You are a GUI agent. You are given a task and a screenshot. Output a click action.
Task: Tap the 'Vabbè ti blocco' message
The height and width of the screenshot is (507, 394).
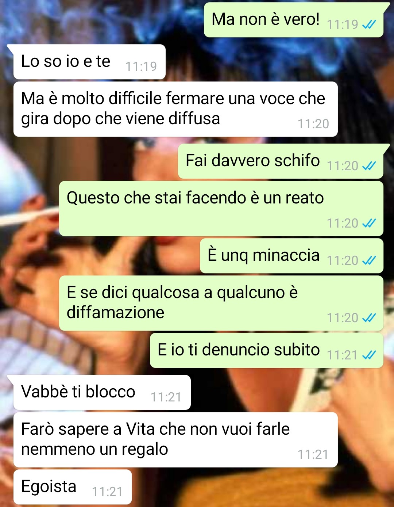click(102, 392)
